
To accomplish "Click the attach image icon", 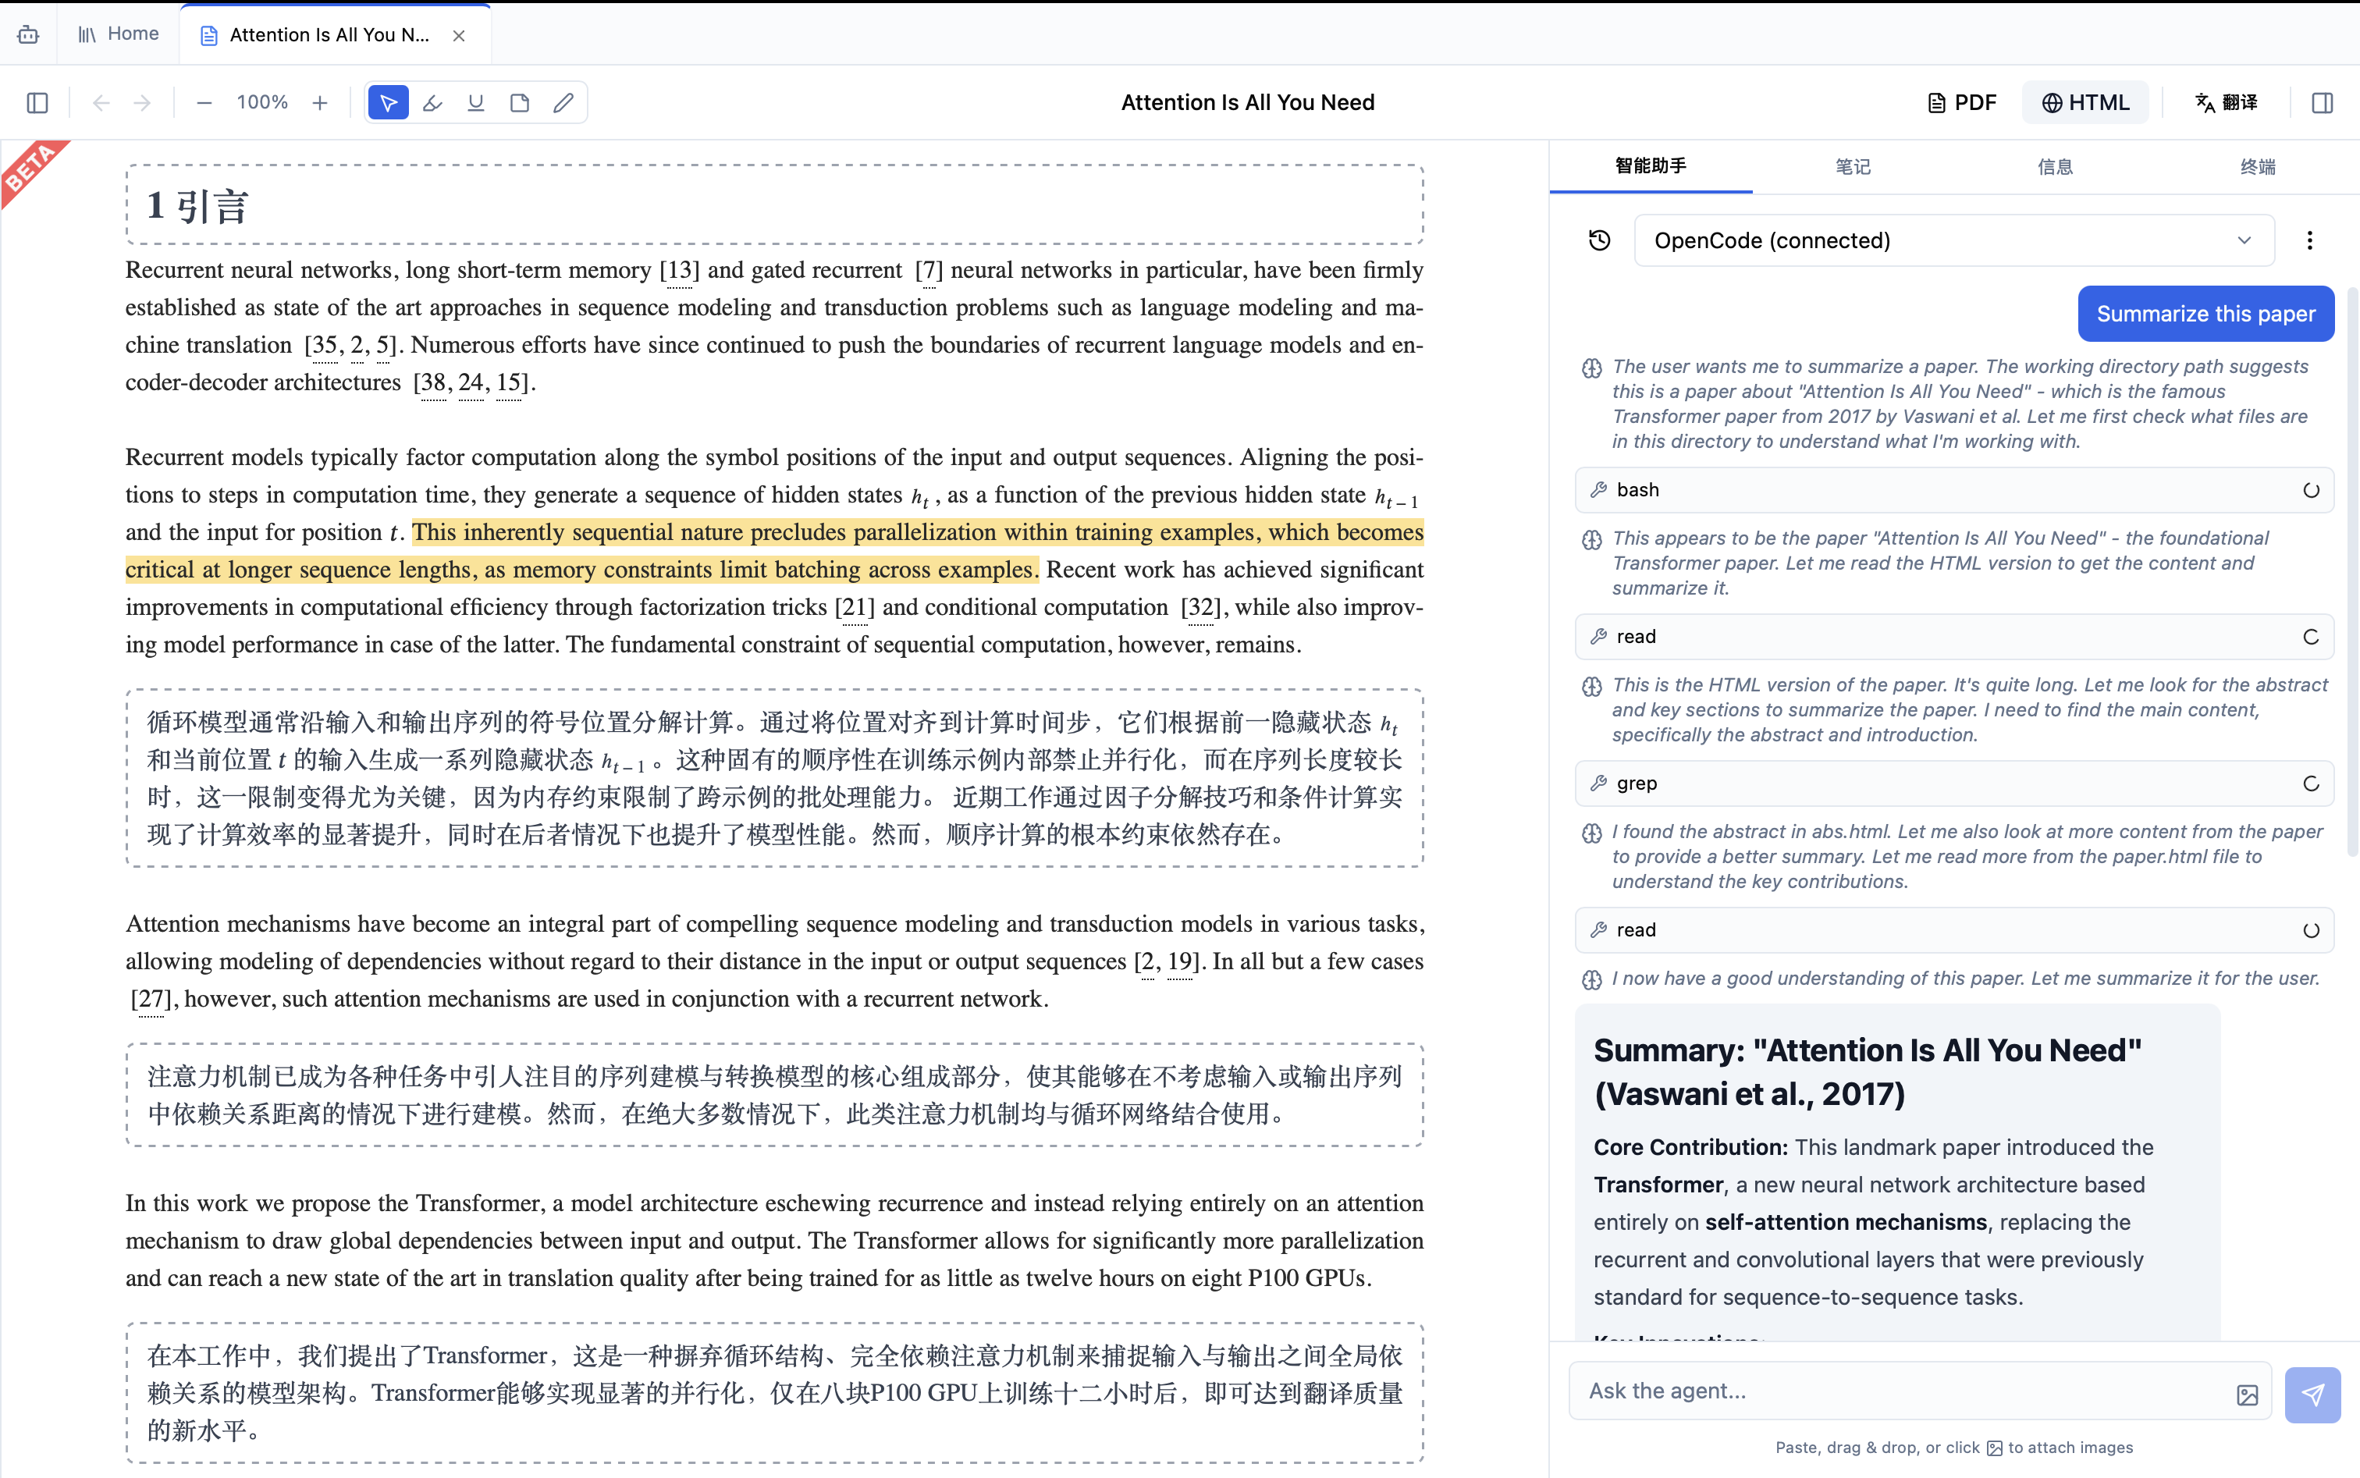I will click(x=2248, y=1395).
